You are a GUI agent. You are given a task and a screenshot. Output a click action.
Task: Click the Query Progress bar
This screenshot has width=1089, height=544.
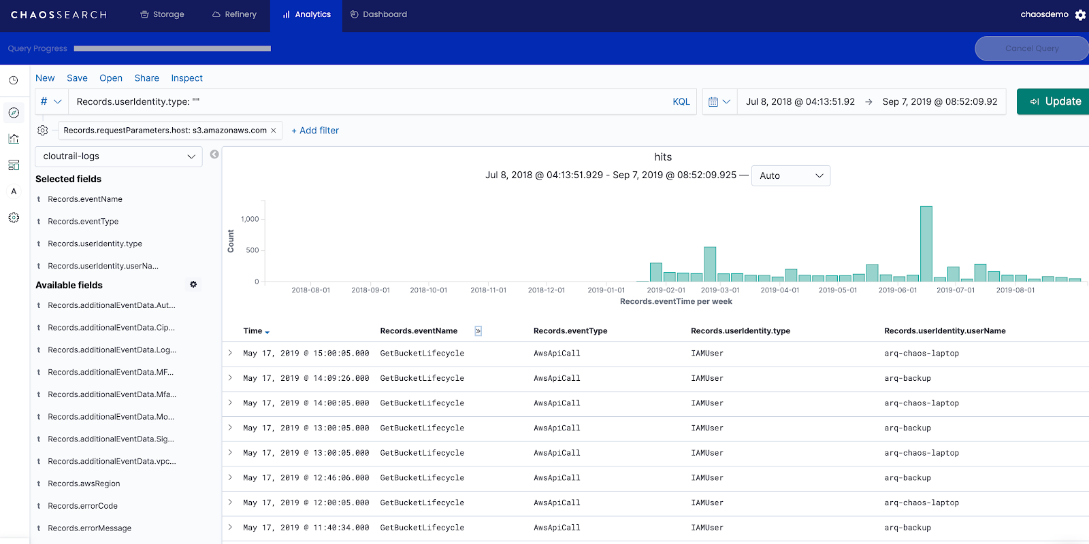click(x=172, y=48)
